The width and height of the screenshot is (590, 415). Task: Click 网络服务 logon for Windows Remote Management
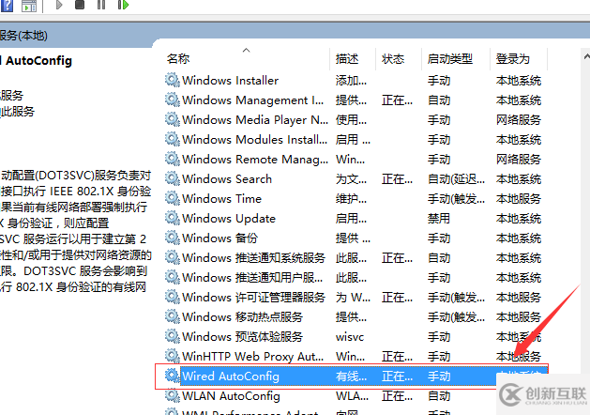519,160
